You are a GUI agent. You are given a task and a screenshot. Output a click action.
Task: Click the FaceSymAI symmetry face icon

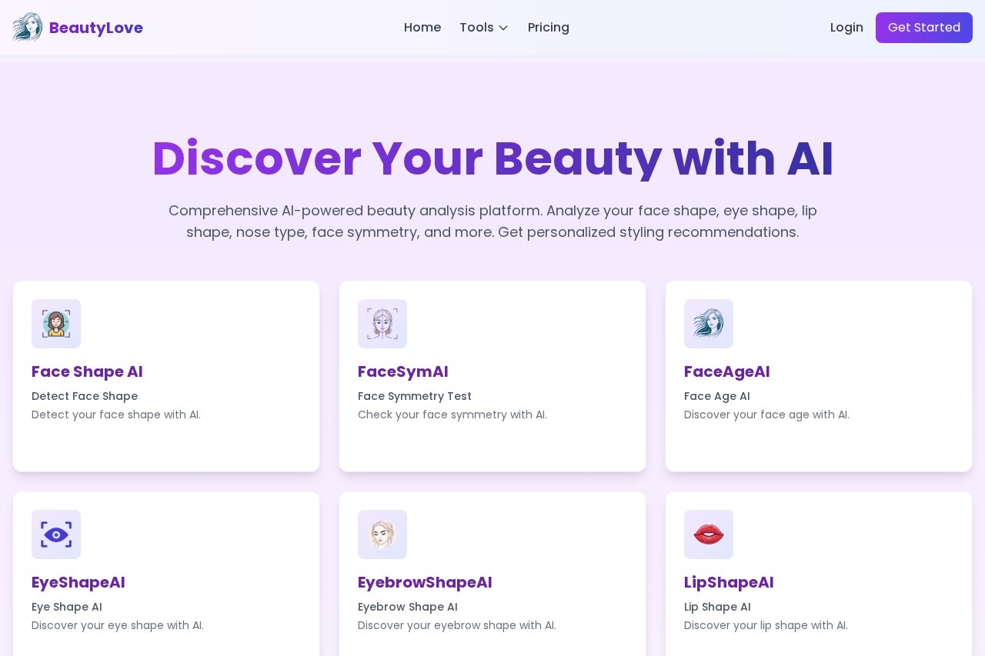[x=382, y=324]
